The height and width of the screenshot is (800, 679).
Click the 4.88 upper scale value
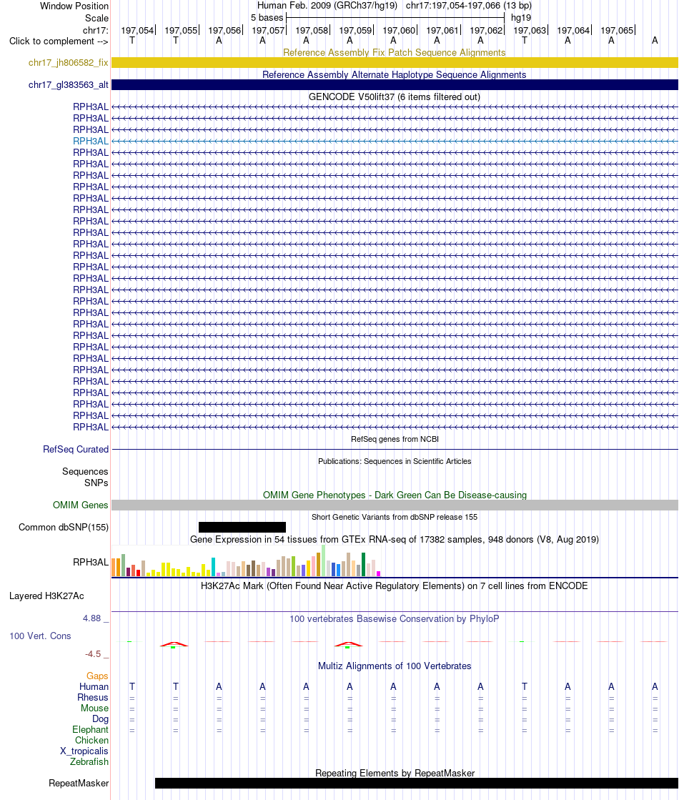click(x=92, y=618)
